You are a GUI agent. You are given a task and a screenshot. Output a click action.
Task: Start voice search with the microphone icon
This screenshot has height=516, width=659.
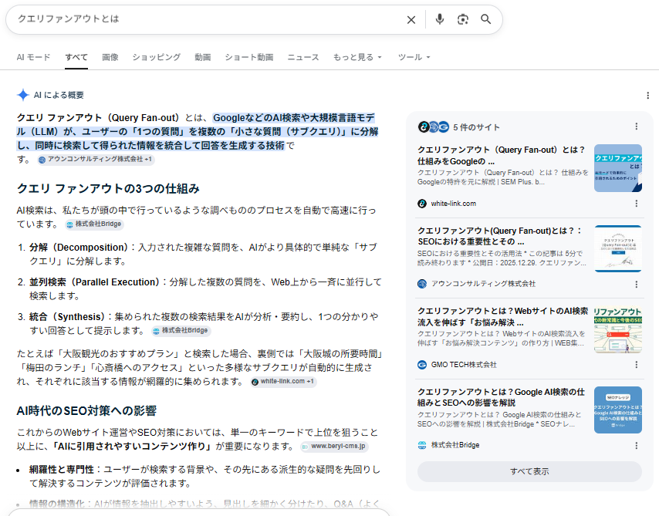tap(440, 19)
